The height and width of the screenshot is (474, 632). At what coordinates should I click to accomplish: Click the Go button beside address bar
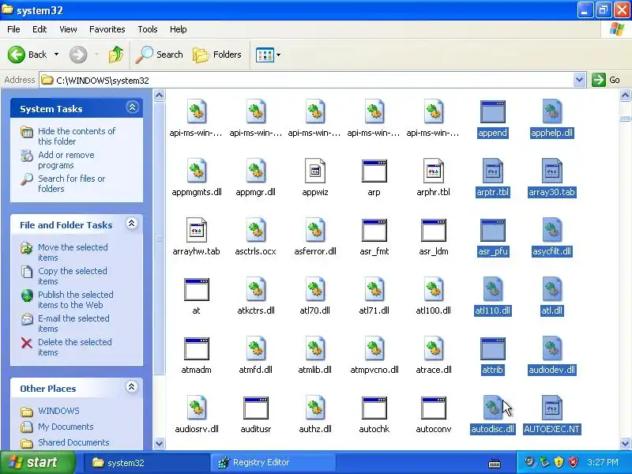[606, 80]
